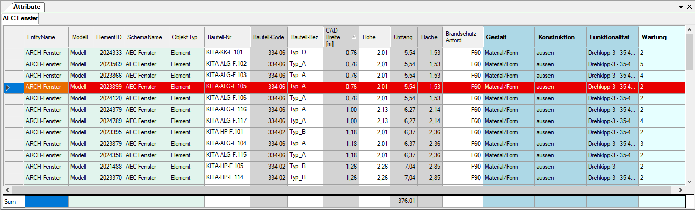Click ElementID 2023866

point(109,76)
